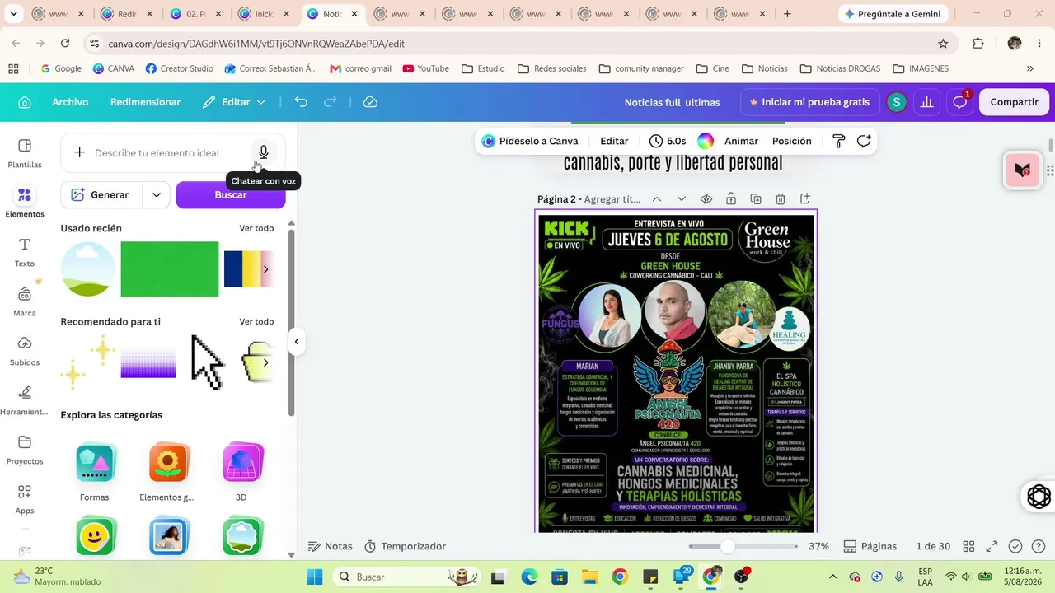Open Herramientas panel in side rail
The width and height of the screenshot is (1055, 593).
(x=25, y=400)
